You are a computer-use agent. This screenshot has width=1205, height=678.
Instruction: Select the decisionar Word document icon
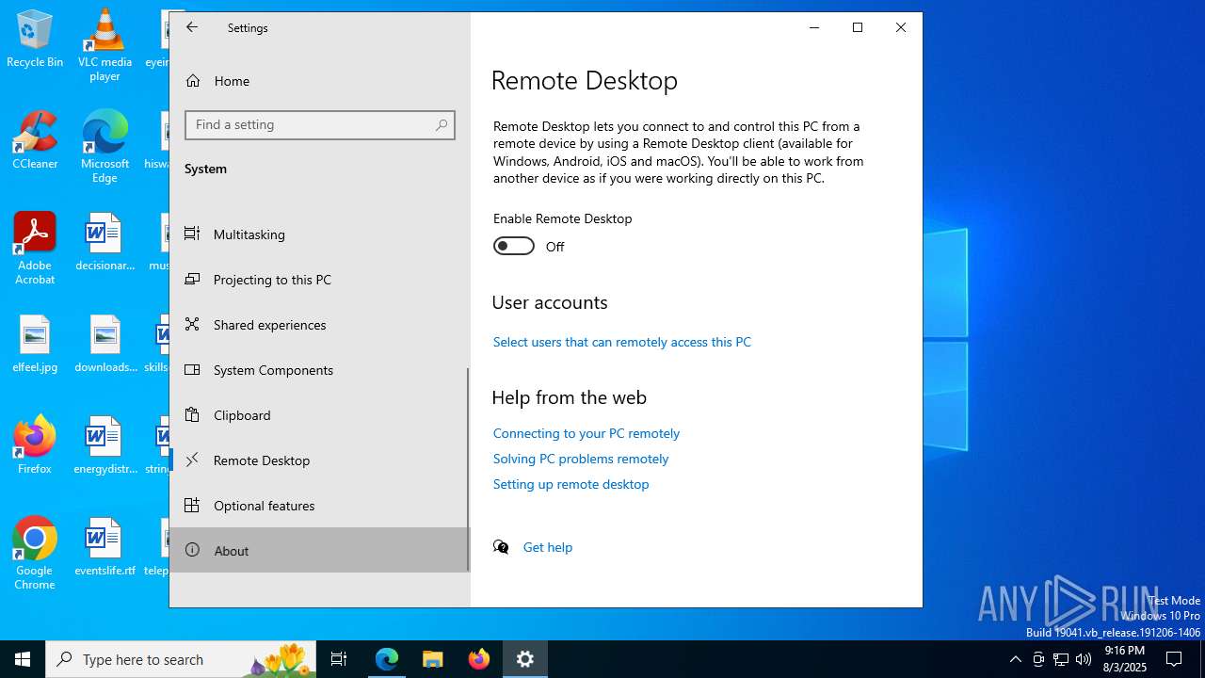[104, 242]
